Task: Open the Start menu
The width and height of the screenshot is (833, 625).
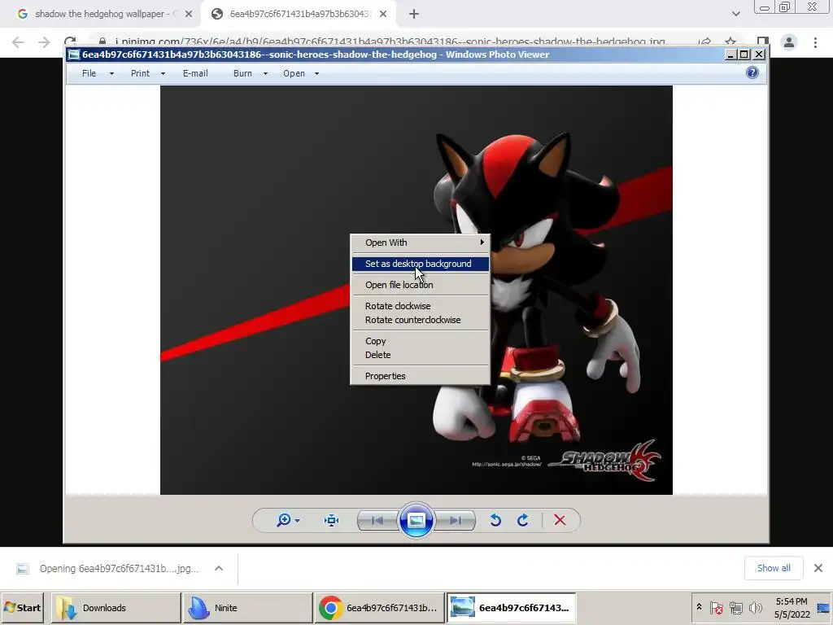Action: (23, 607)
